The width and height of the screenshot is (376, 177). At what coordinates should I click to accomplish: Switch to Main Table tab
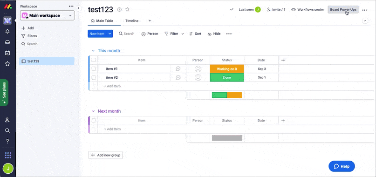tap(102, 21)
